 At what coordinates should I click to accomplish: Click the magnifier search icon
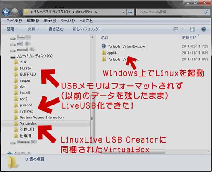pos(207,12)
